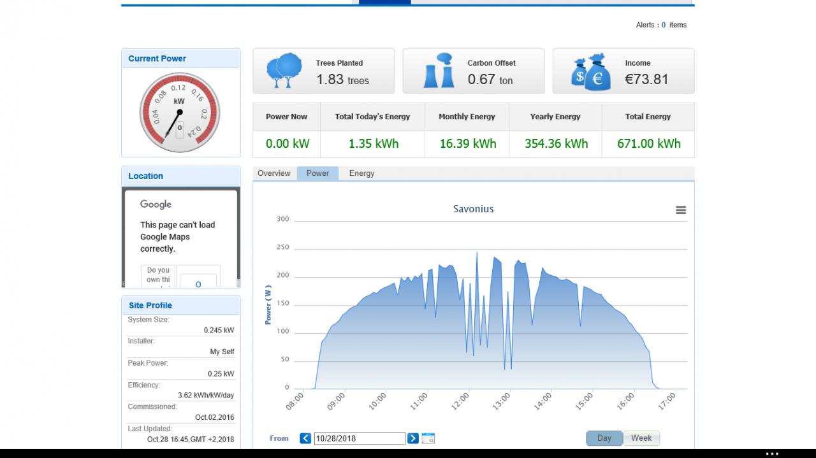
Task: Click the Installer value My Self
Action: click(222, 352)
